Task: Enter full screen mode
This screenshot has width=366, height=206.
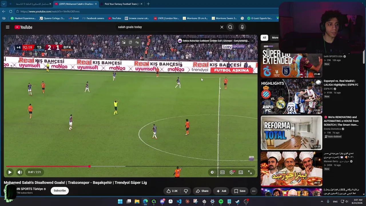Action: point(250,172)
